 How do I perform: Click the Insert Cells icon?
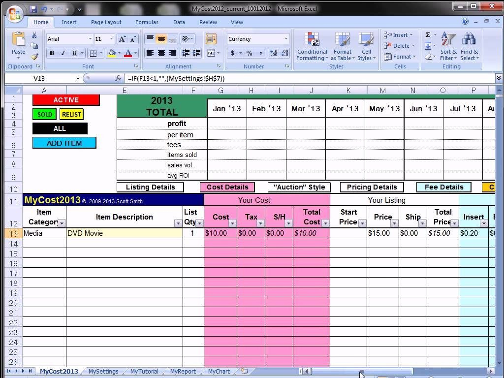(x=388, y=35)
